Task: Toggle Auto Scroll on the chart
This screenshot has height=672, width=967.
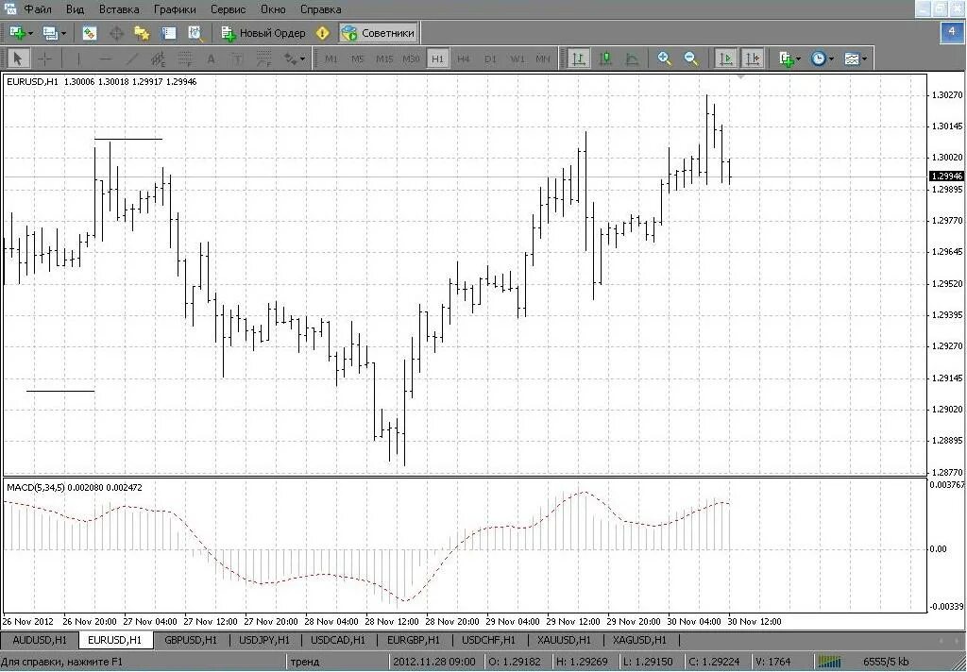Action: 726,59
